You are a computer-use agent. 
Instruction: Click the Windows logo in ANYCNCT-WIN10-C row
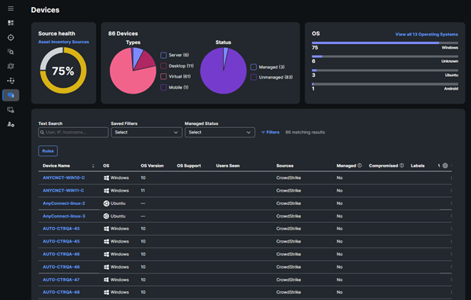coord(106,178)
